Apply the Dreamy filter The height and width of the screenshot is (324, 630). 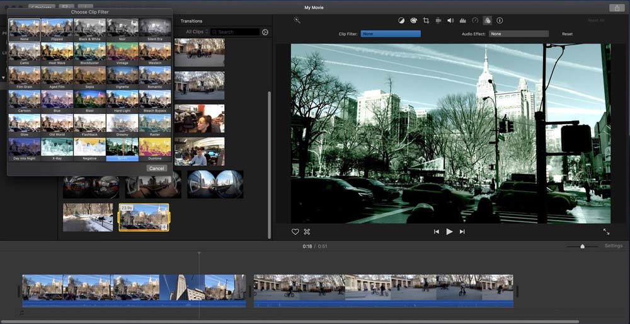[122, 125]
